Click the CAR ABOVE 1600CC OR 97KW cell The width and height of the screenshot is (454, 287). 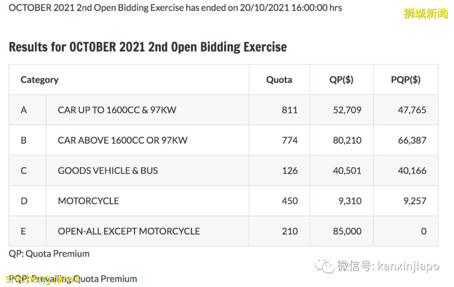tap(122, 140)
